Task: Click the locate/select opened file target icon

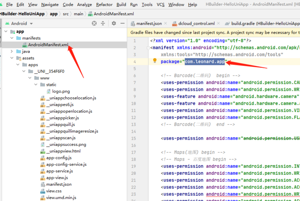Action: coord(94,23)
